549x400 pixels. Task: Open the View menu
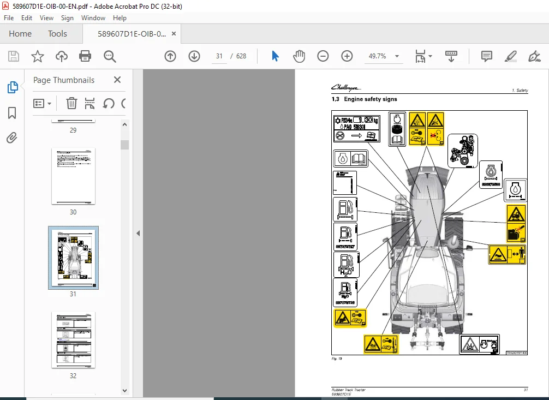(x=46, y=18)
